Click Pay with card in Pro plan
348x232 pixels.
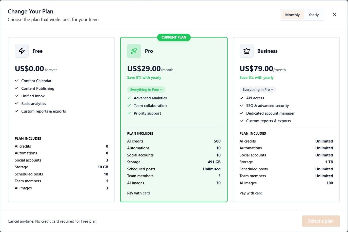tap(138, 193)
